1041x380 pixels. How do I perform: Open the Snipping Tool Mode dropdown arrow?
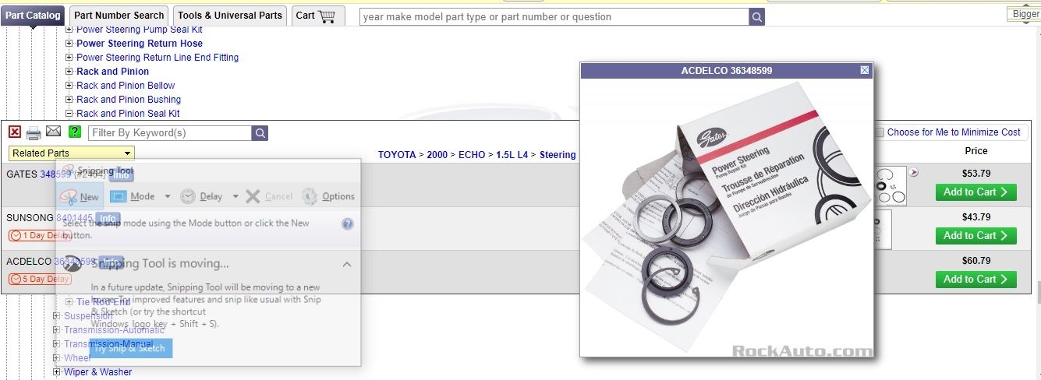click(x=168, y=197)
